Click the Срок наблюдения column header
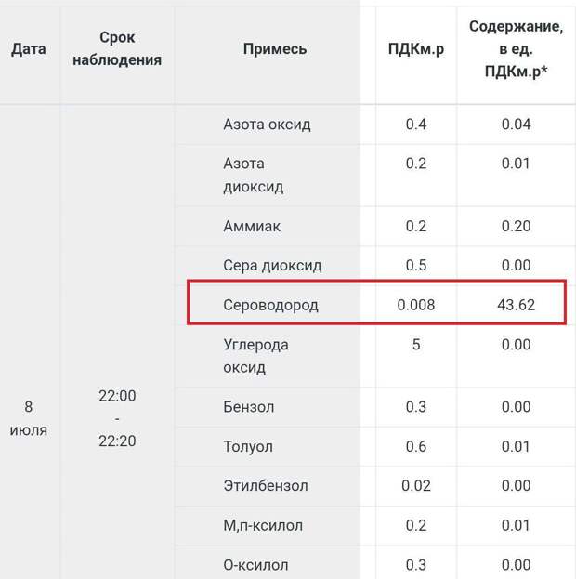 117,48
